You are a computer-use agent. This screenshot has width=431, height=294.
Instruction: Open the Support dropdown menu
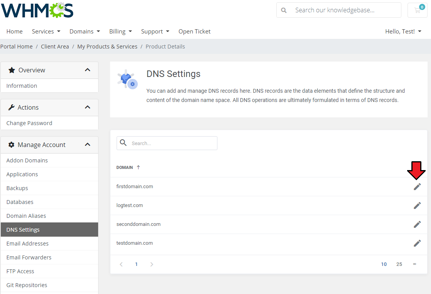click(x=155, y=32)
